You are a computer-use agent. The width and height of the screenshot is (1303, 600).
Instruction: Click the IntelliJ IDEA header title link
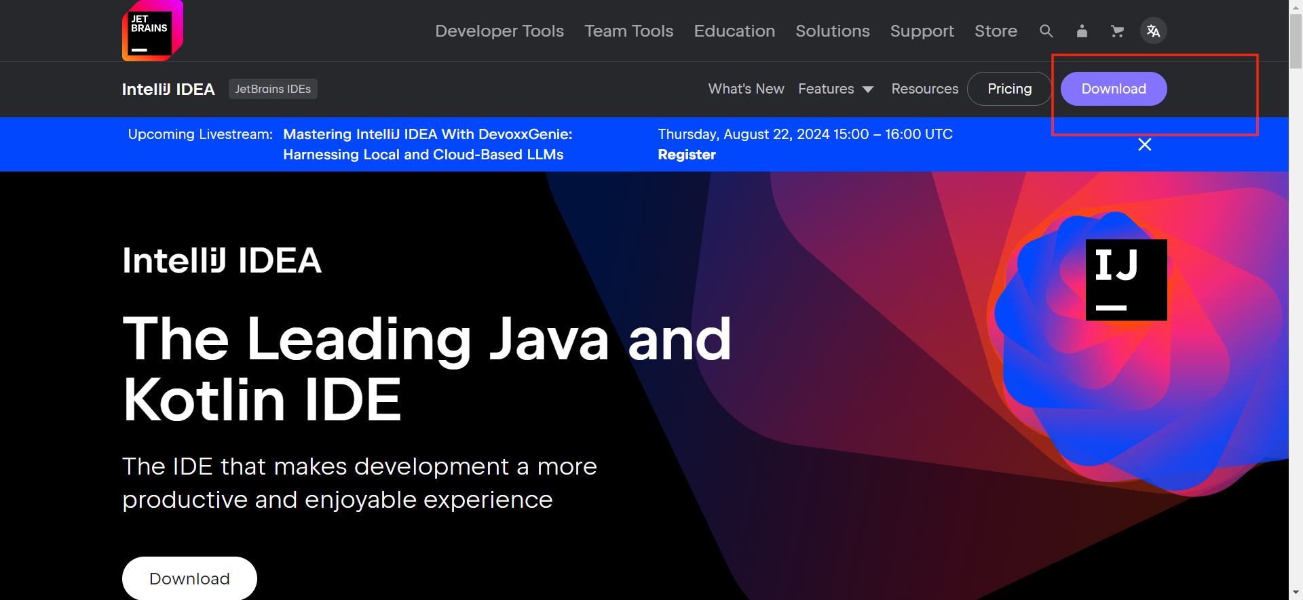168,89
